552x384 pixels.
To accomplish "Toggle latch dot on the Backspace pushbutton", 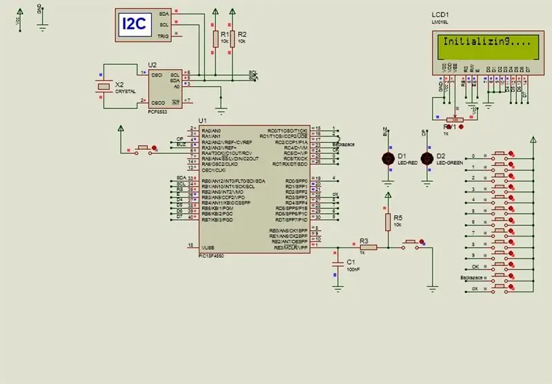I will click(x=511, y=276).
